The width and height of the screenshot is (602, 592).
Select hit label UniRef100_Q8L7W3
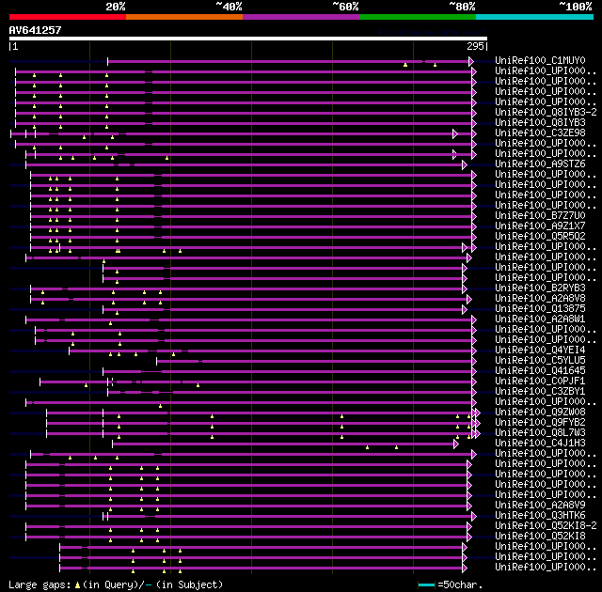(x=540, y=433)
